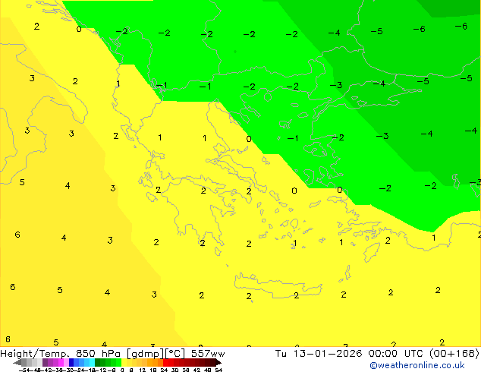Select the cyan swatch in the color legend

point(92,362)
